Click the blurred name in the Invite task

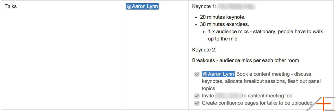[x=229, y=96]
